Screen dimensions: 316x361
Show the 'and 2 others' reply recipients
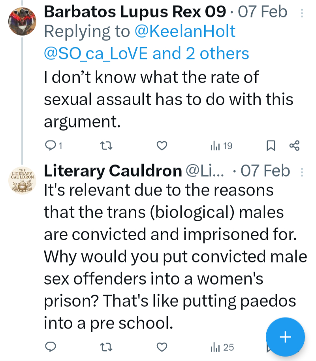(x=201, y=53)
